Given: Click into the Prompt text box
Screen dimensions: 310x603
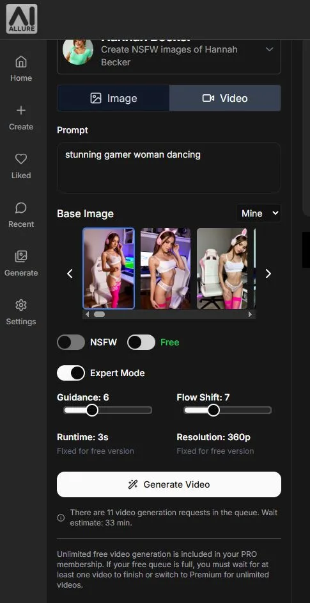Looking at the screenshot, I should click(x=169, y=168).
